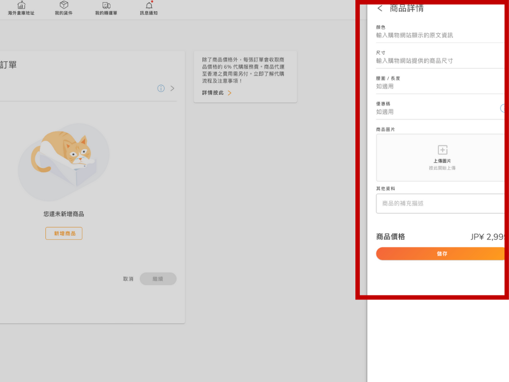
Task: Click the orange arrow next to 詳情按此
Action: [230, 93]
